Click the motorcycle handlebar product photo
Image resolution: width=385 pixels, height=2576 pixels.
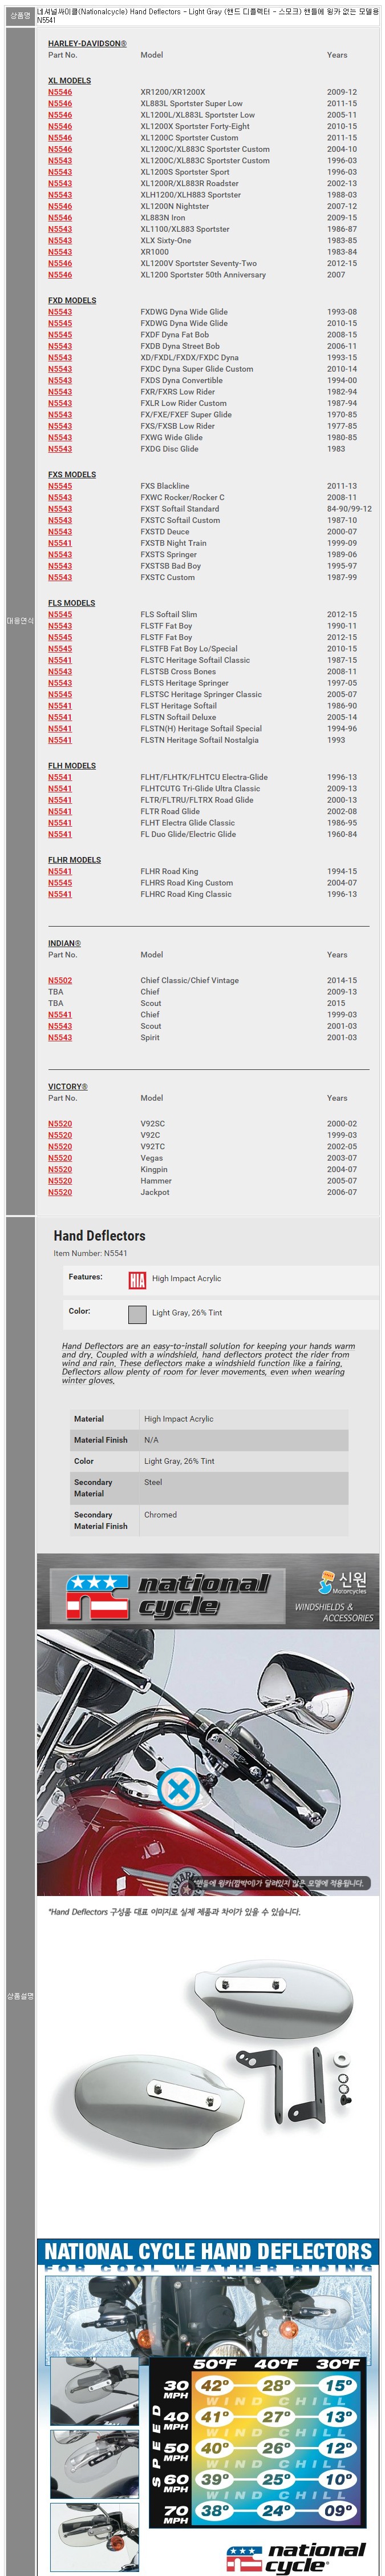coord(208,1764)
